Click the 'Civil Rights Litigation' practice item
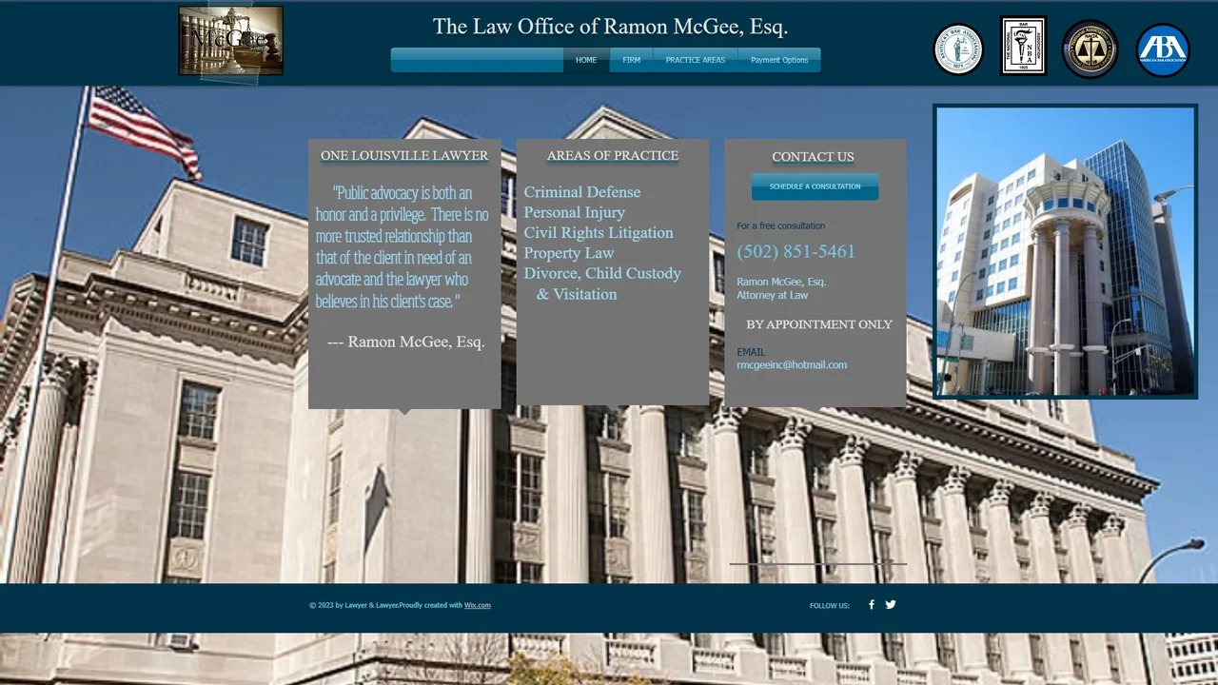The image size is (1218, 685). (599, 233)
